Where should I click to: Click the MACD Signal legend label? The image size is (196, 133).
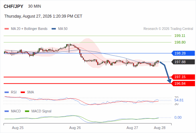(x=42, y=111)
